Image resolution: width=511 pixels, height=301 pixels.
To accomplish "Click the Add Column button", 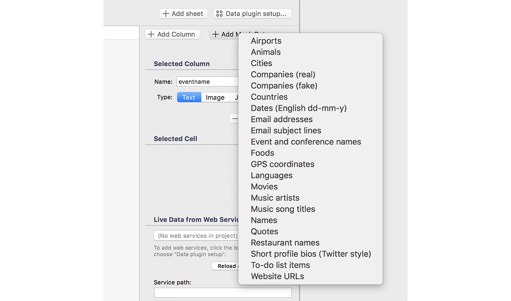I will pos(172,34).
